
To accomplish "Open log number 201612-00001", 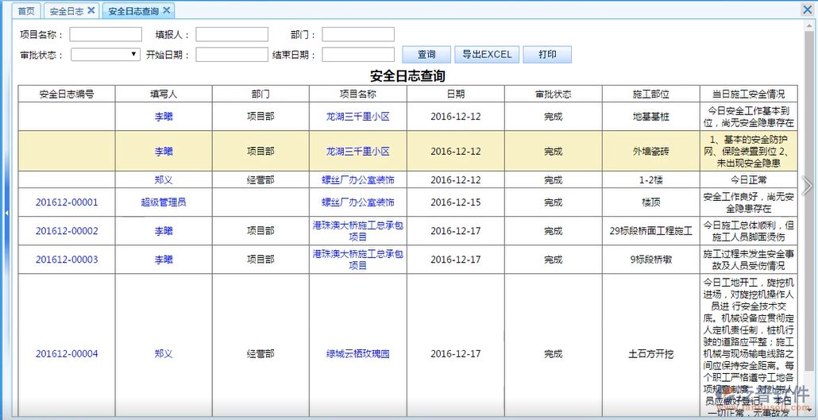I will [67, 202].
